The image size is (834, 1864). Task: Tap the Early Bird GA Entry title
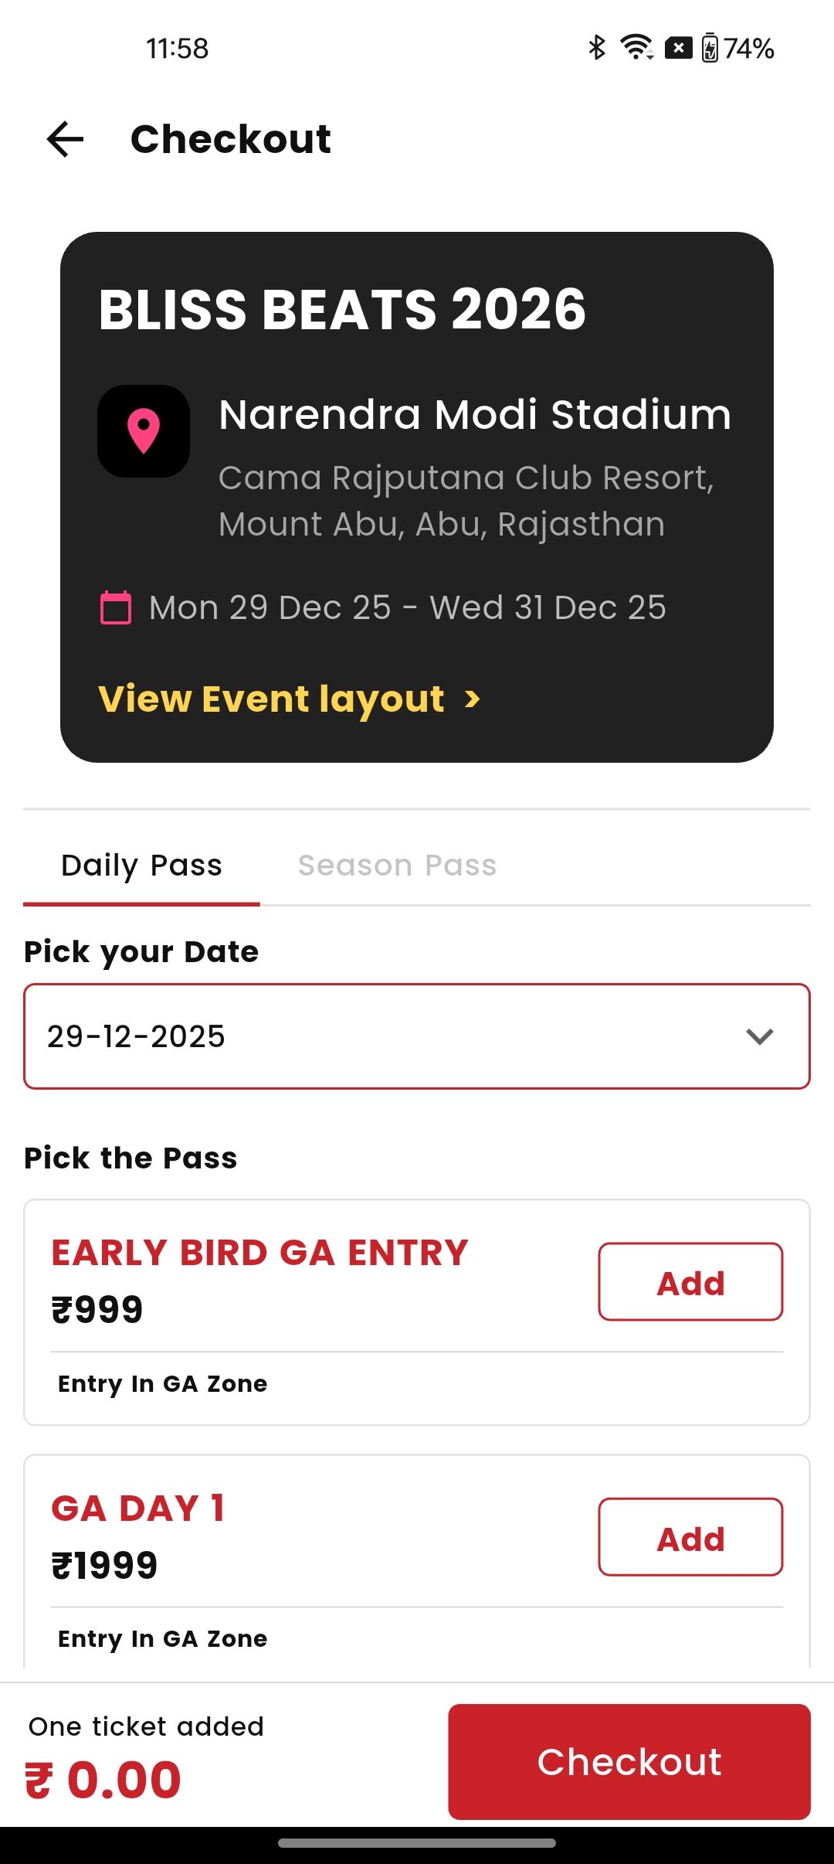260,1253
